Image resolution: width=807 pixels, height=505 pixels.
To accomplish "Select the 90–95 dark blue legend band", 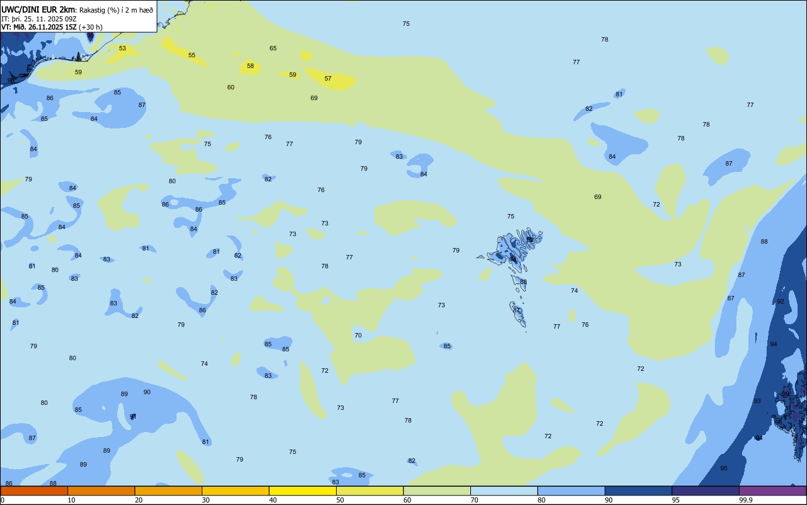I will 638,491.
